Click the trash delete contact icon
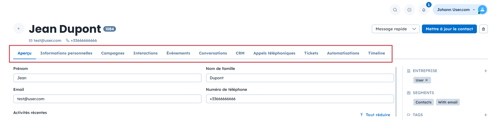Viewport: 494px width, 120px height. click(x=483, y=29)
